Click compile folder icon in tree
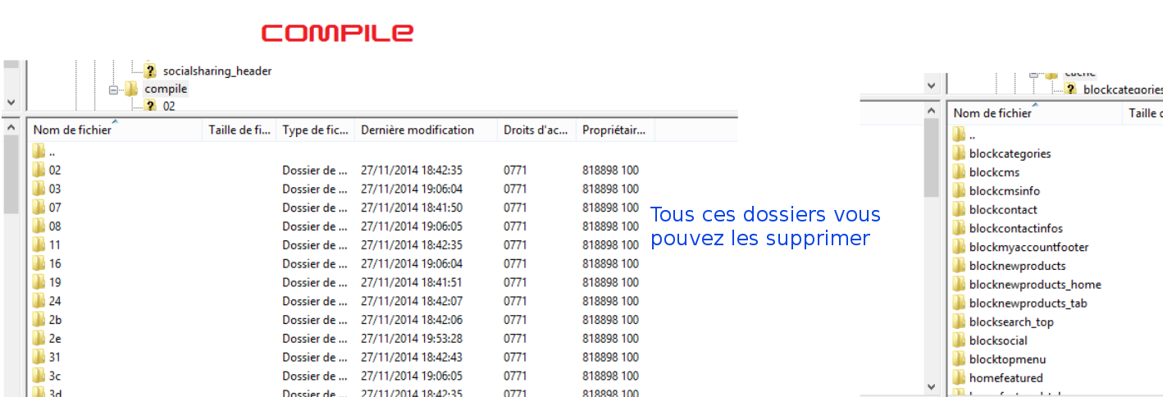The width and height of the screenshot is (1163, 397). 131,89
